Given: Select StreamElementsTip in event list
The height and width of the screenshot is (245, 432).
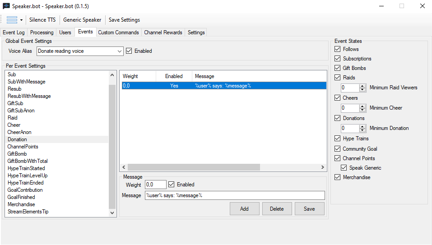Looking at the screenshot, I should [x=28, y=212].
